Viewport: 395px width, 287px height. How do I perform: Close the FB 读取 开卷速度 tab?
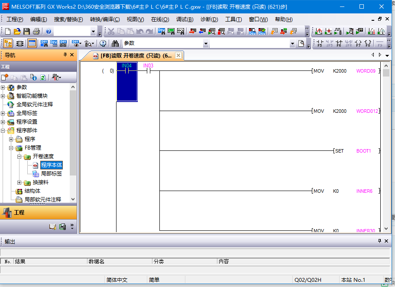pos(178,55)
